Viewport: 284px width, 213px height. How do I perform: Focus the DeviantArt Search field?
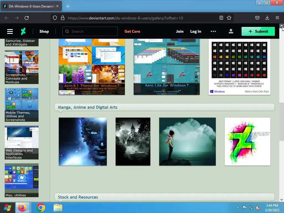(90, 31)
